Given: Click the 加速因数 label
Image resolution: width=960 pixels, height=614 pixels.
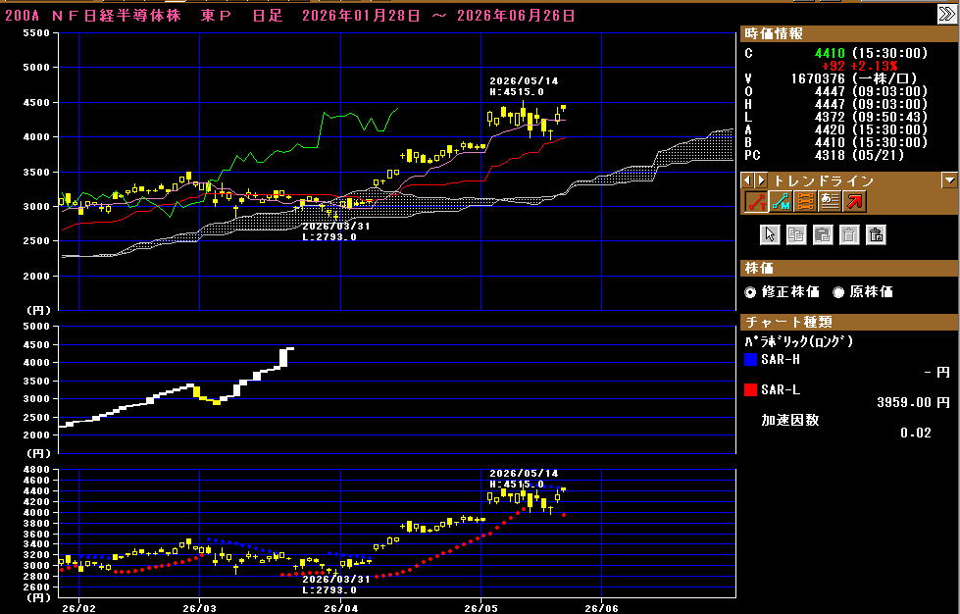Looking at the screenshot, I should pyautogui.click(x=789, y=421).
